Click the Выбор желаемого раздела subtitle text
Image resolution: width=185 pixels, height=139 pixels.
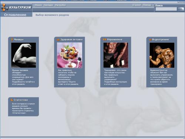[52, 15]
